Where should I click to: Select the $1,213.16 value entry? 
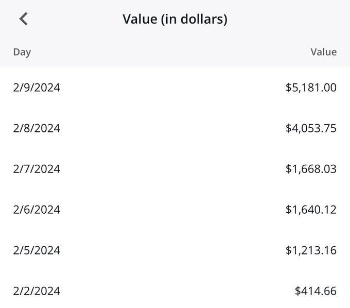[311, 250]
